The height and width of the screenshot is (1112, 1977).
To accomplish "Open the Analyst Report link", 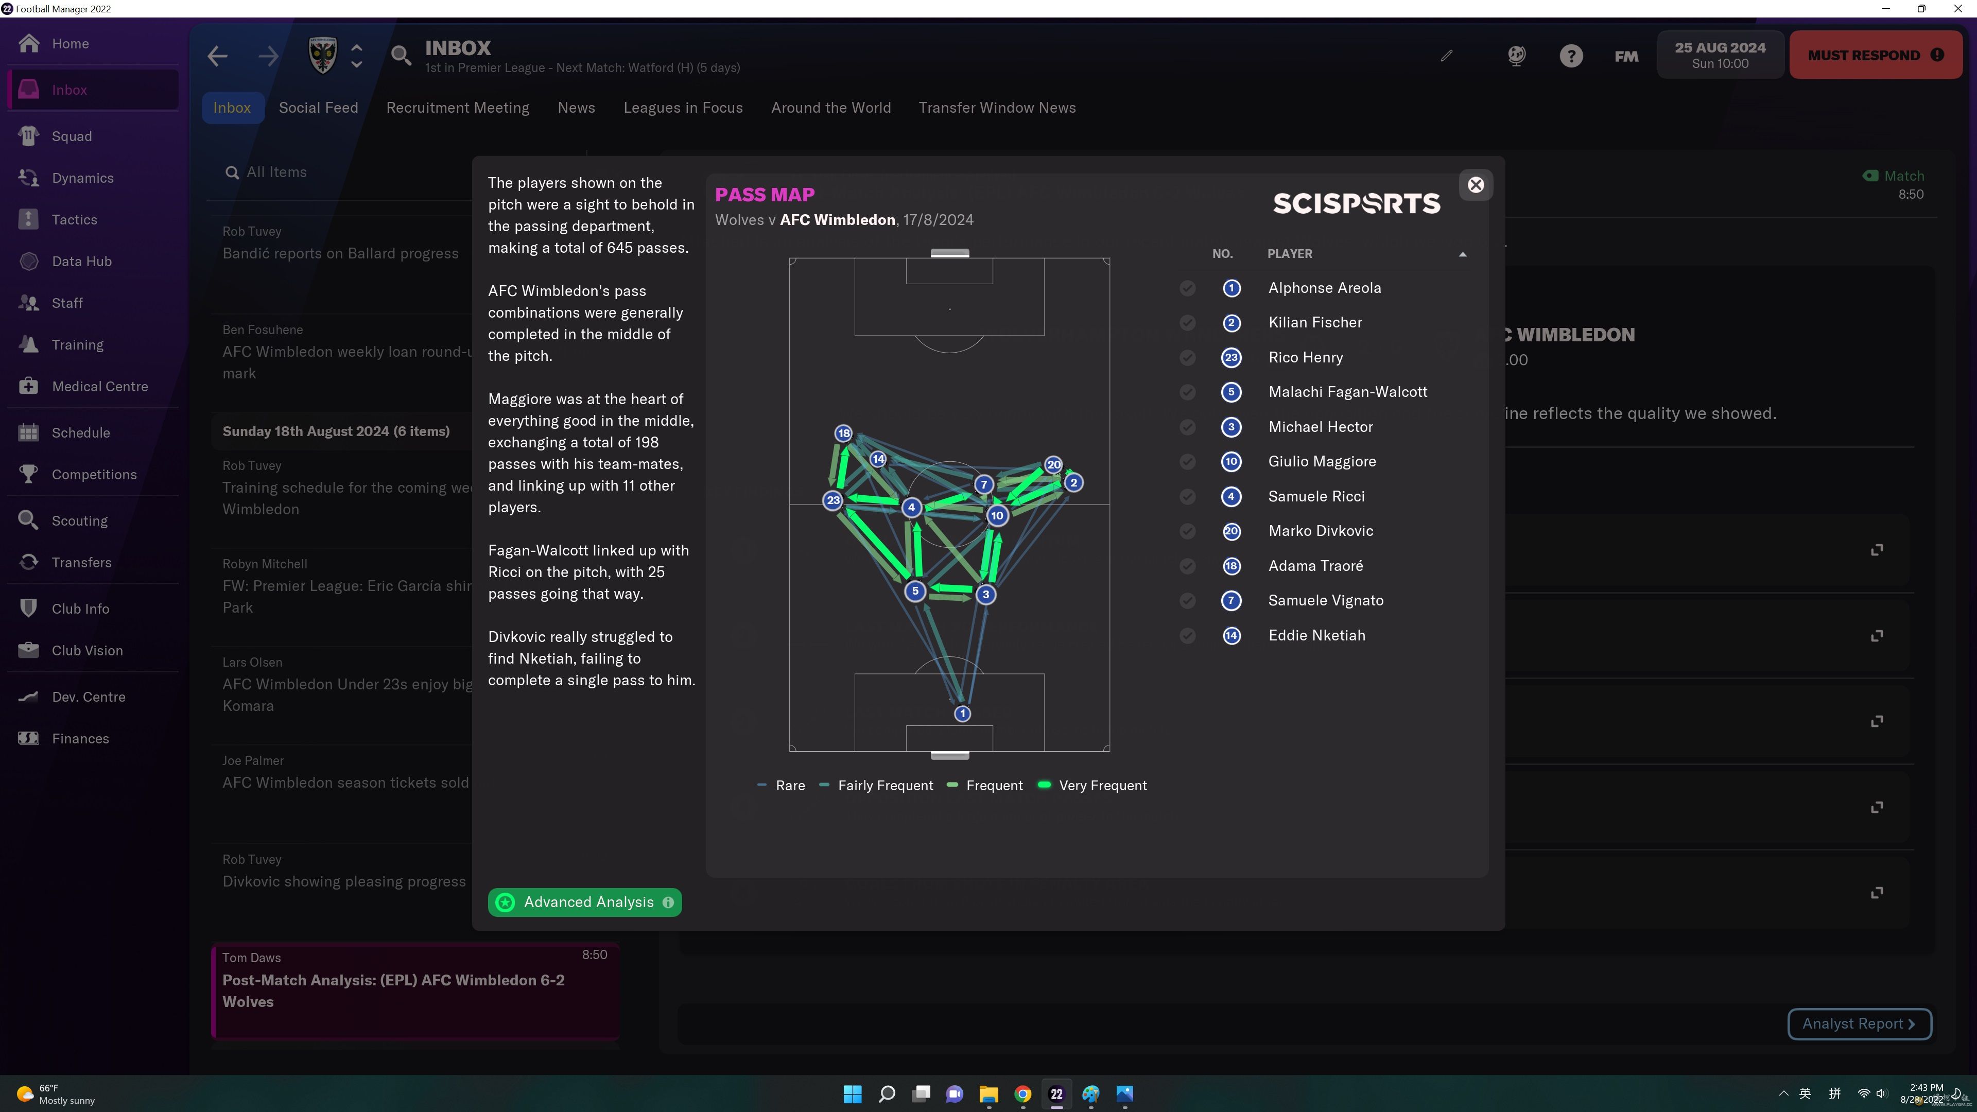I will tap(1859, 1024).
